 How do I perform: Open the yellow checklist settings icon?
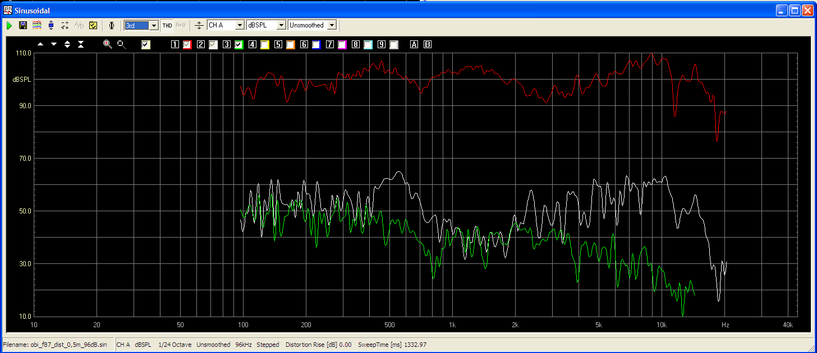click(93, 25)
